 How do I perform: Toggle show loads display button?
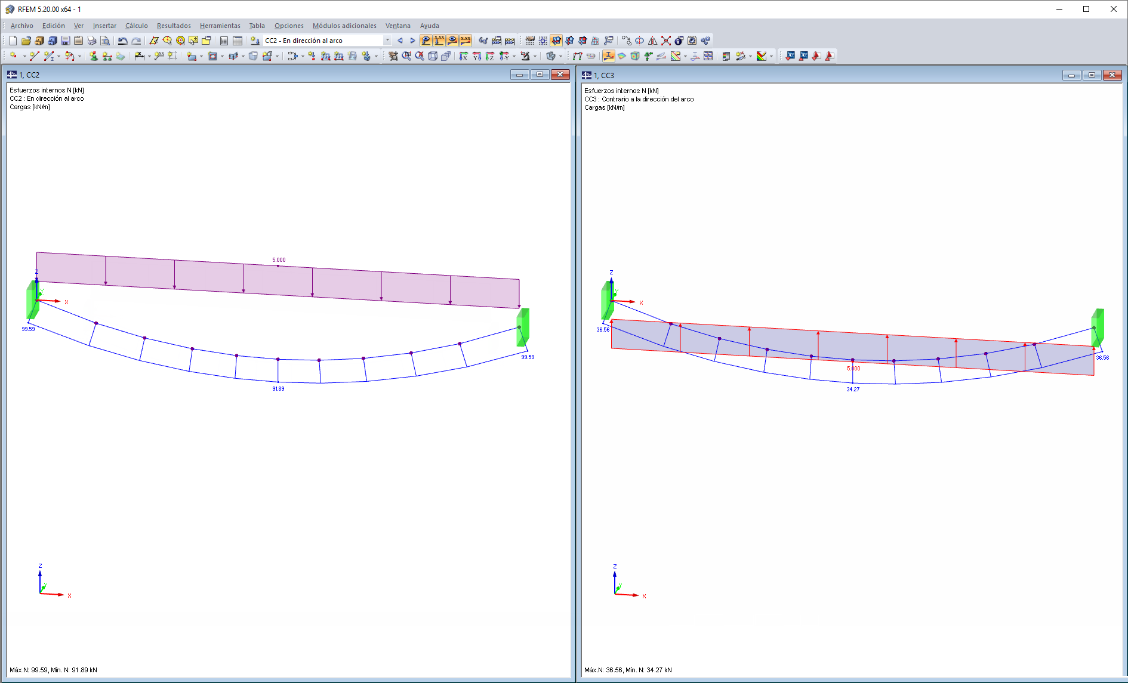pos(426,41)
